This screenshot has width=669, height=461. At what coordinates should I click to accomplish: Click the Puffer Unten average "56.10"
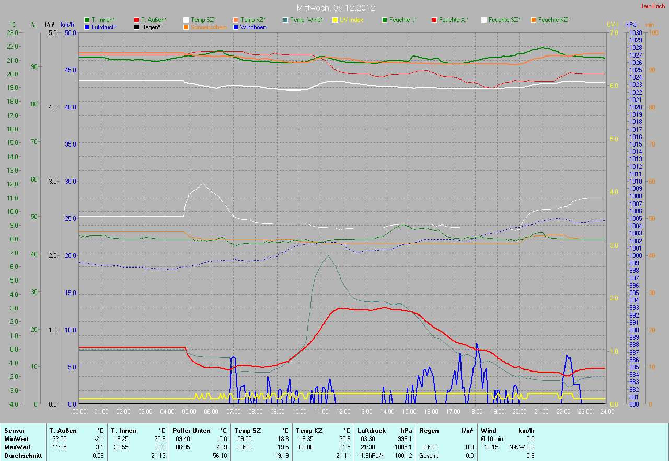[220, 456]
